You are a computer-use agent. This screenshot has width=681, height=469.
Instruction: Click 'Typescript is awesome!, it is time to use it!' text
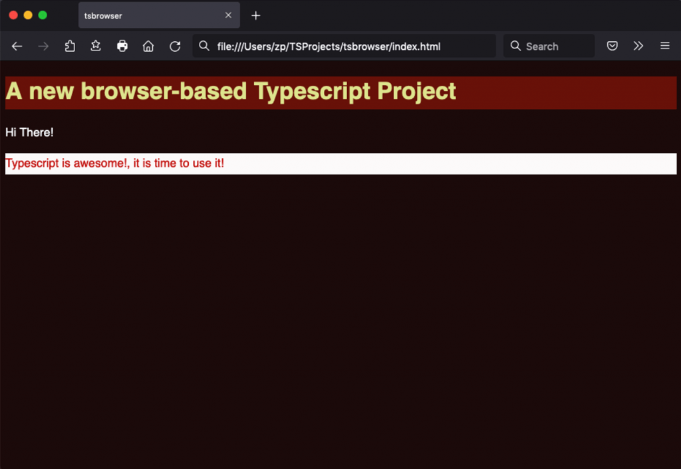click(114, 163)
